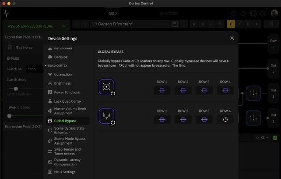The width and height of the screenshot is (281, 179).
Task: Click the keyboard icon beside MIDI Settings
Action: coord(50,172)
